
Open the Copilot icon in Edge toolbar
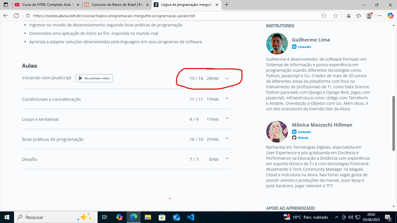tap(390, 16)
